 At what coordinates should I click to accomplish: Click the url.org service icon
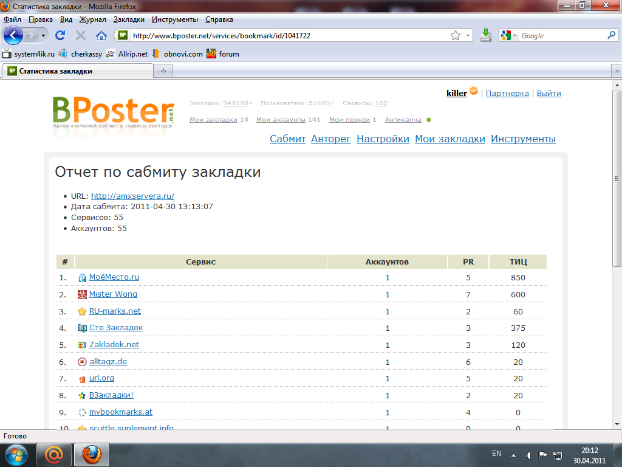[x=82, y=379]
